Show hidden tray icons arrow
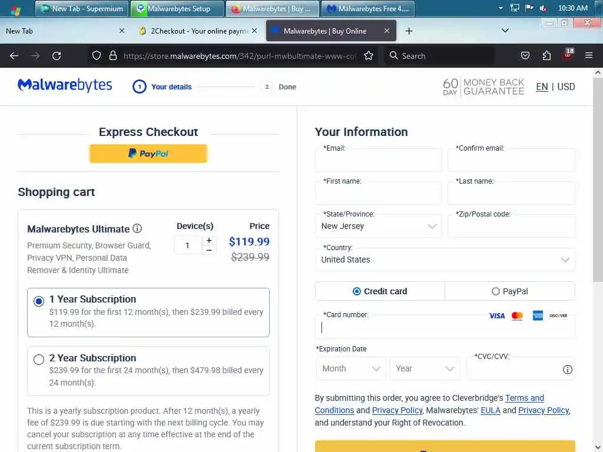Image resolution: width=603 pixels, height=452 pixels. click(x=501, y=8)
